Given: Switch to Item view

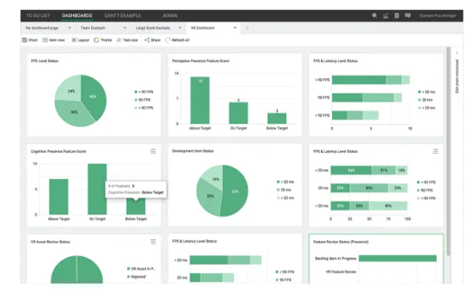Looking at the screenshot, I should [x=53, y=40].
